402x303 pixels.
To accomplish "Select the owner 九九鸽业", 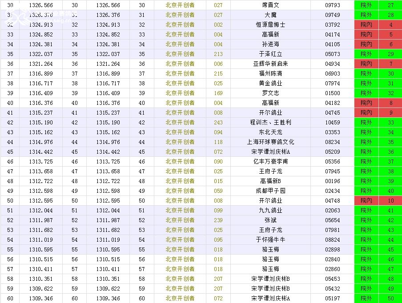I will pos(270,211).
